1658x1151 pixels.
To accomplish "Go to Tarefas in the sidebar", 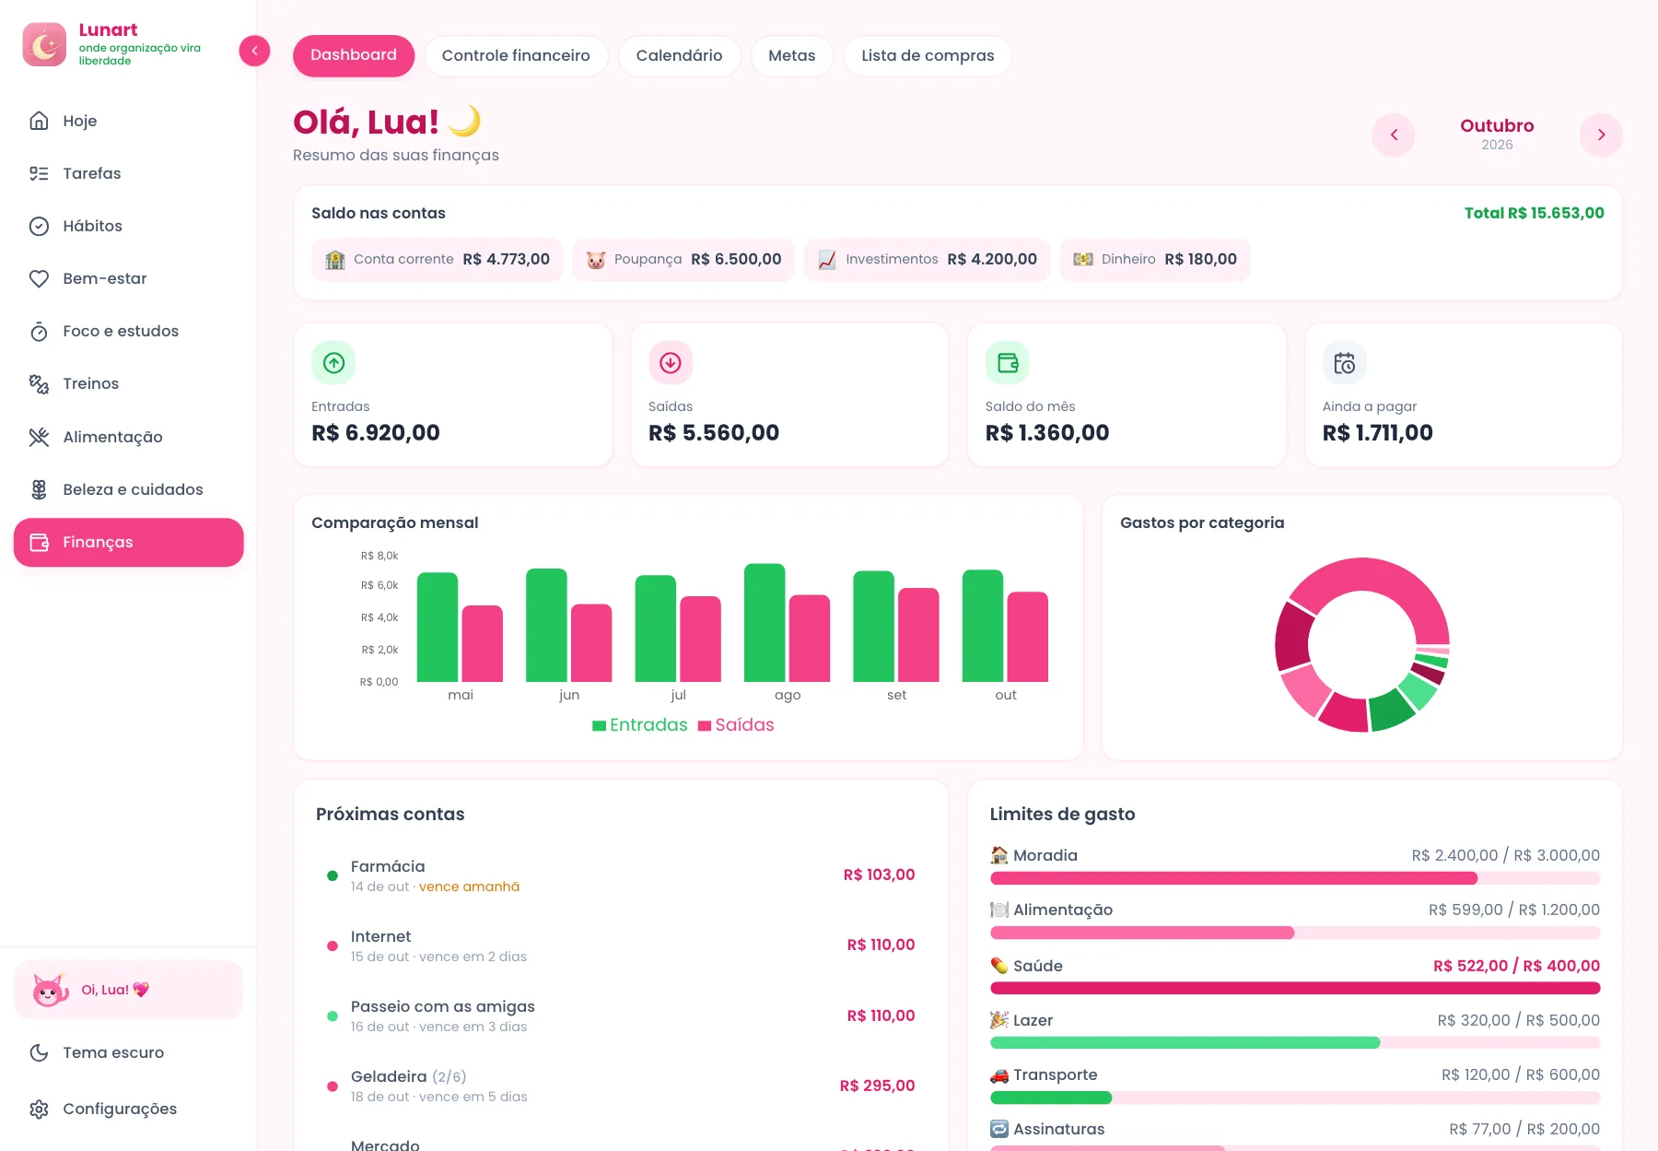I will coord(128,173).
